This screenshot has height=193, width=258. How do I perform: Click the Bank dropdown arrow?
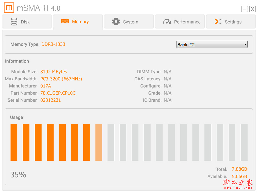tap(245, 44)
